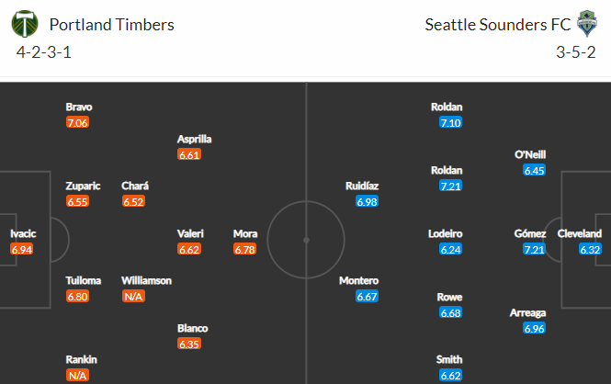Viewport: 611px width, 384px height.
Task: Click Chará's 6.52 rating badge
Action: click(134, 201)
